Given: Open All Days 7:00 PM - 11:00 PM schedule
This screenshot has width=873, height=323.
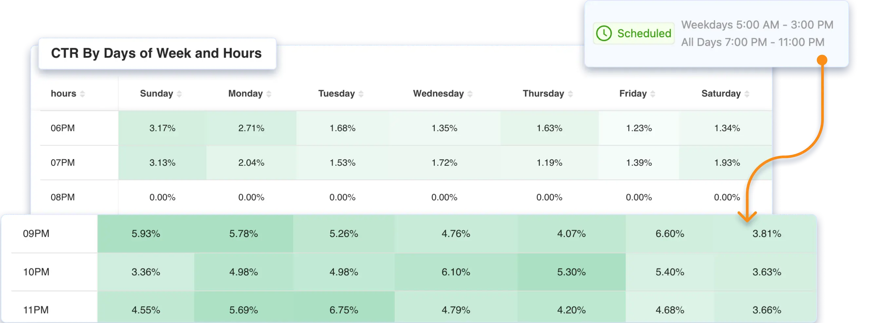Looking at the screenshot, I should pos(753,42).
